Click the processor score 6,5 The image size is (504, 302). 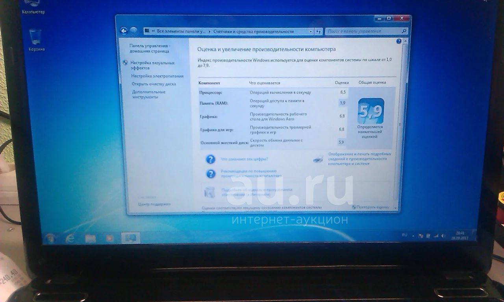pyautogui.click(x=343, y=92)
